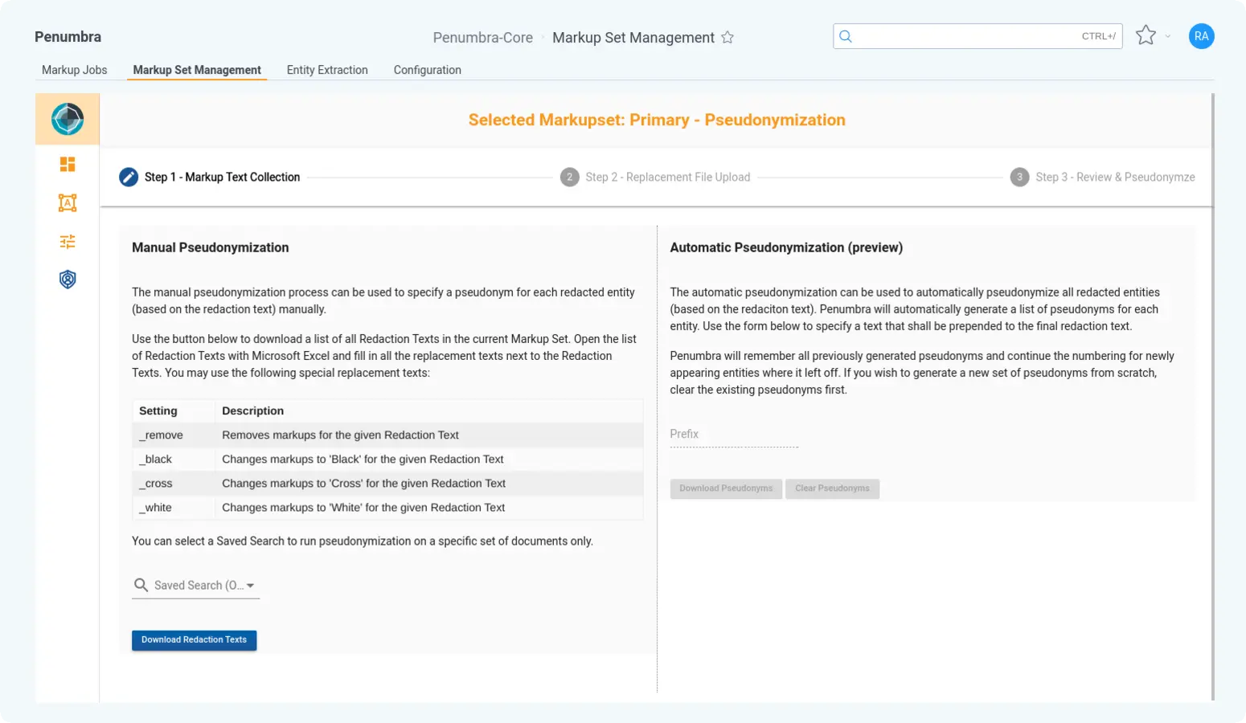This screenshot has height=723, width=1246.
Task: Click the large favorites star near search
Action: 1146,35
